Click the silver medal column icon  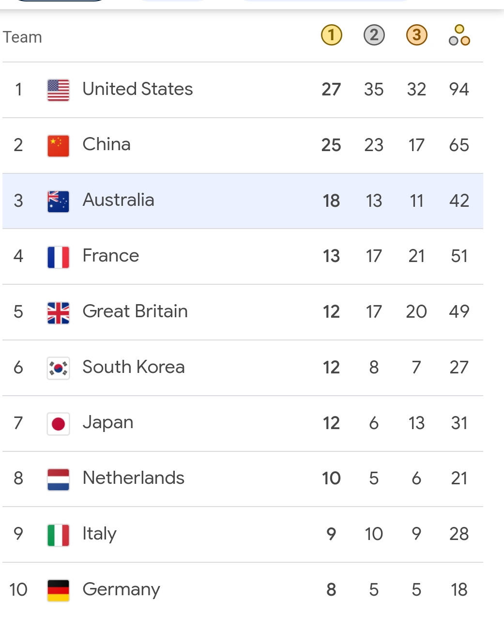[374, 35]
